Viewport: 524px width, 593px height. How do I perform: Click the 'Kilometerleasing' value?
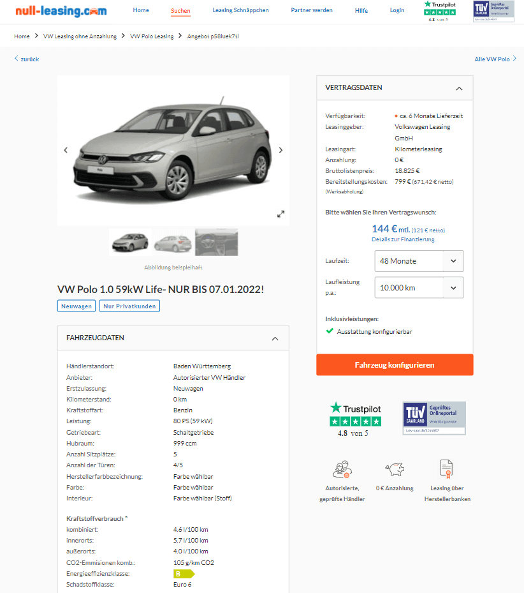(418, 149)
